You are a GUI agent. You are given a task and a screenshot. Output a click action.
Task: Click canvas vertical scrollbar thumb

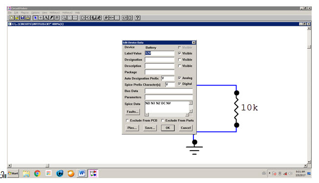pyautogui.click(x=309, y=47)
